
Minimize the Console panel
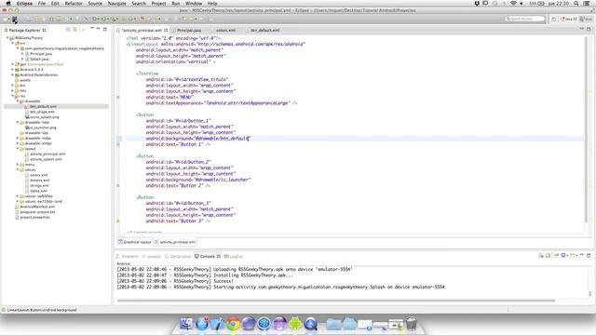pos(581,256)
